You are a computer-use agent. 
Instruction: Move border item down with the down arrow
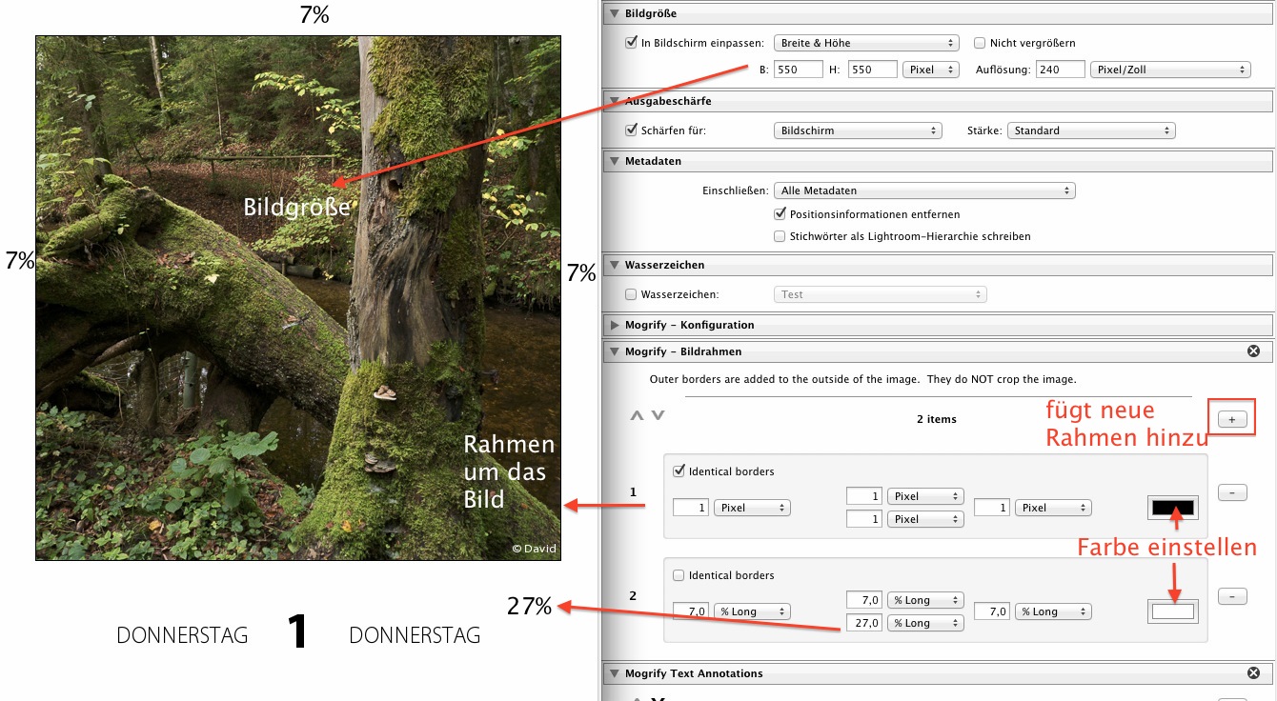coord(658,416)
